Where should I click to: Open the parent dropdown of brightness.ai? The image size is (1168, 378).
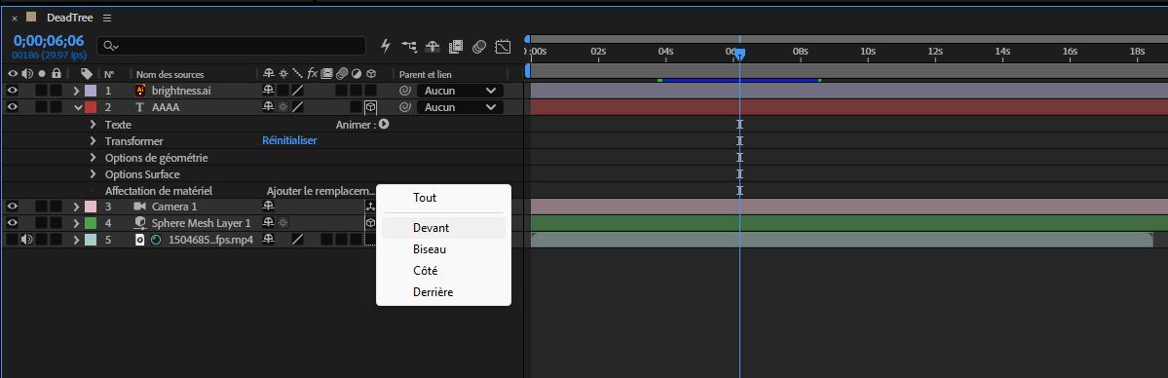click(461, 91)
